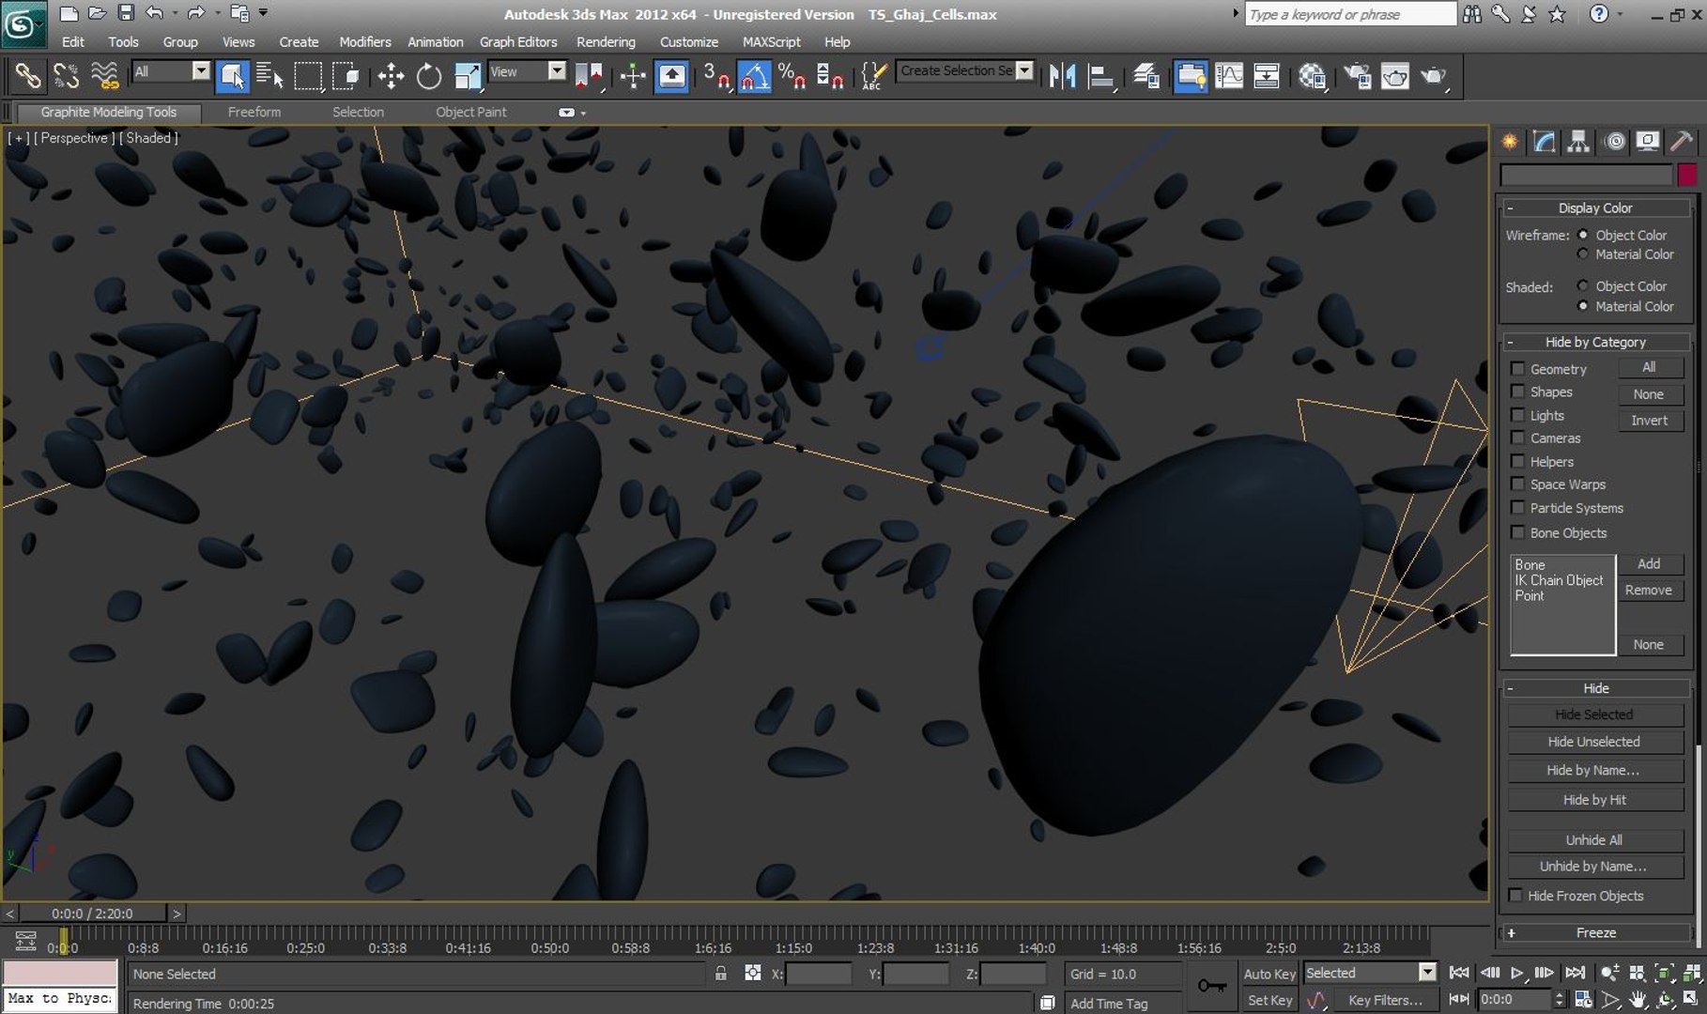The image size is (1707, 1014).
Task: Open Render Setup teapot icon
Action: pos(1357,76)
